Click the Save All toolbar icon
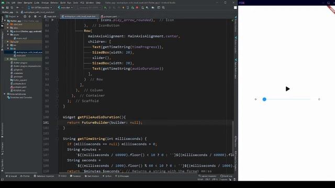 point(7,7)
